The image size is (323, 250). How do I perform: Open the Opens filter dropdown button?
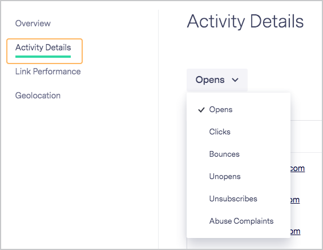click(217, 80)
